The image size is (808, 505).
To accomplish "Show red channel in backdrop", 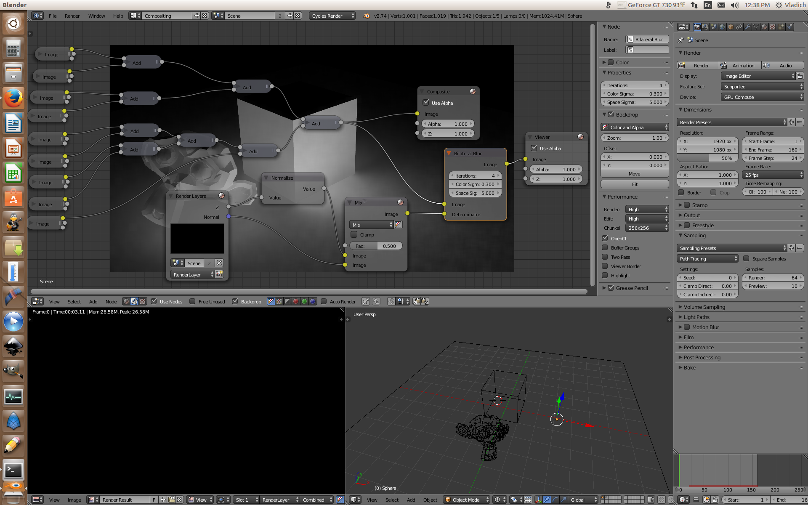I will pyautogui.click(x=296, y=301).
